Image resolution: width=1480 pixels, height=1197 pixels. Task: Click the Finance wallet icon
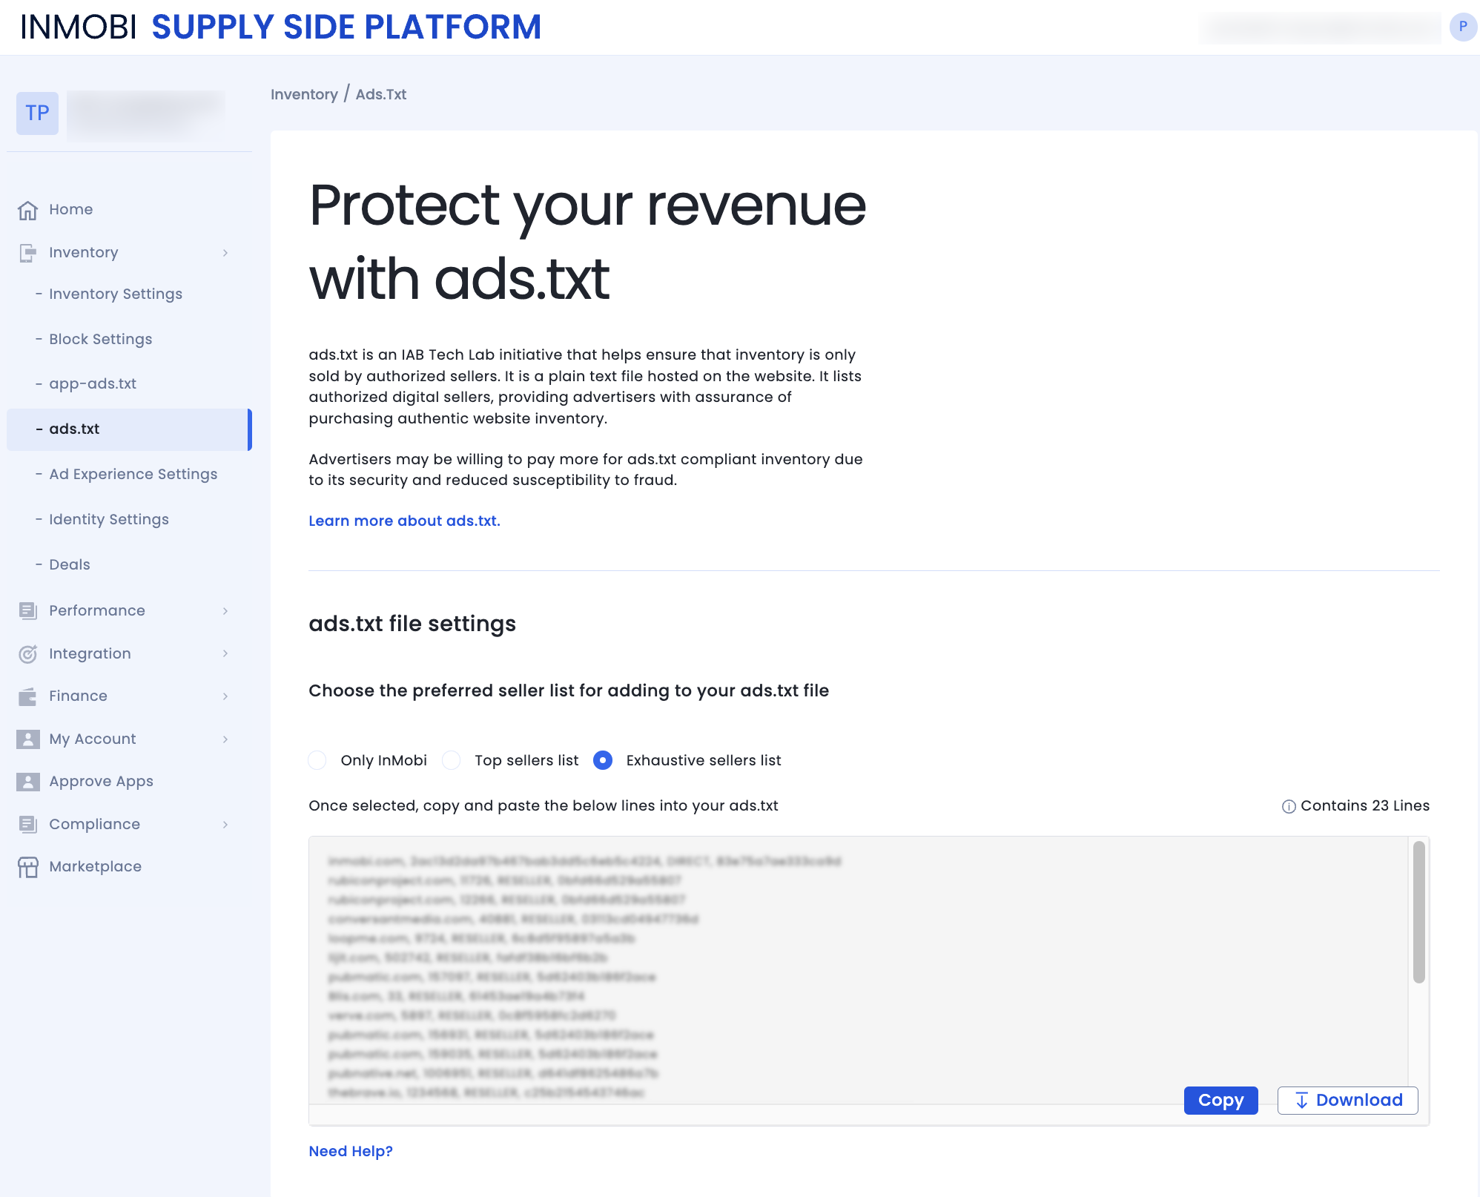click(x=27, y=696)
